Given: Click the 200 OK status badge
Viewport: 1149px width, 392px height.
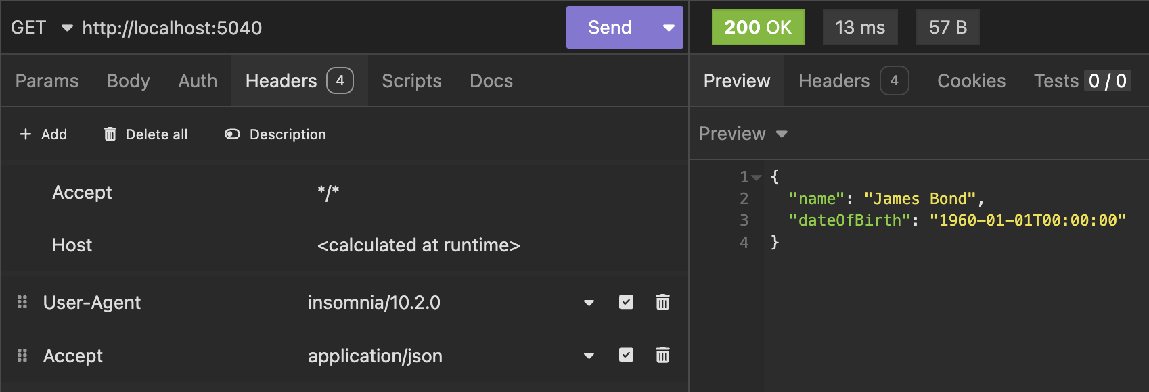Looking at the screenshot, I should (x=757, y=28).
